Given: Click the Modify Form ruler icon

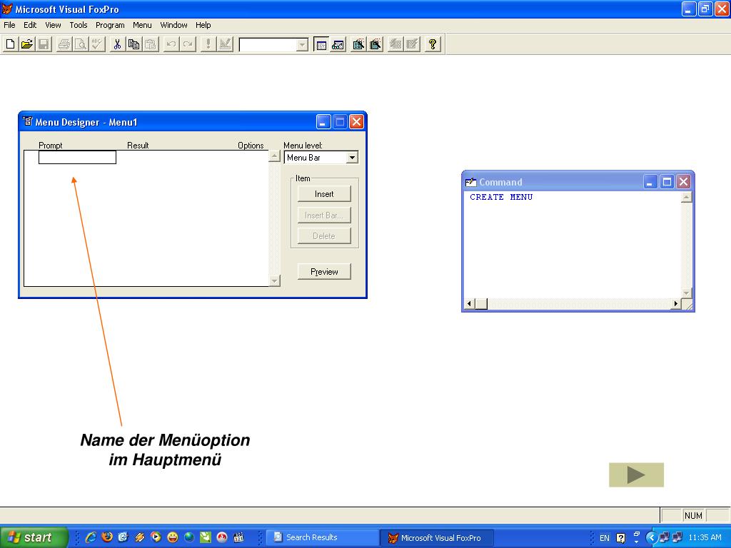Looking at the screenshot, I should coord(225,44).
